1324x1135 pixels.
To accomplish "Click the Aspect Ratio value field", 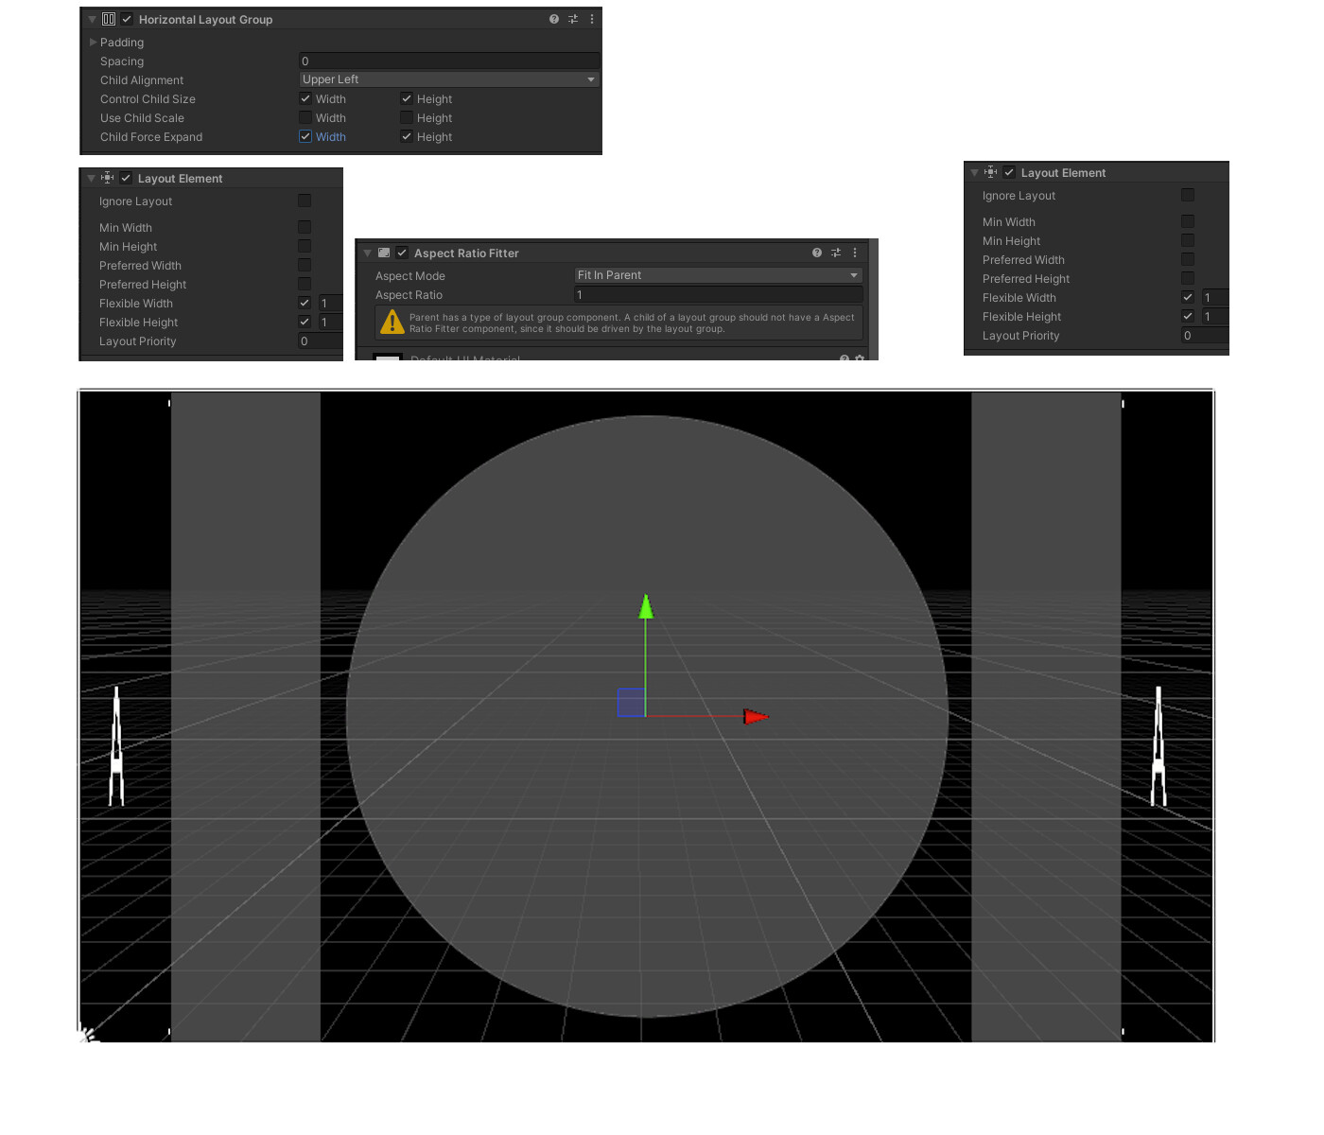I will (717, 294).
